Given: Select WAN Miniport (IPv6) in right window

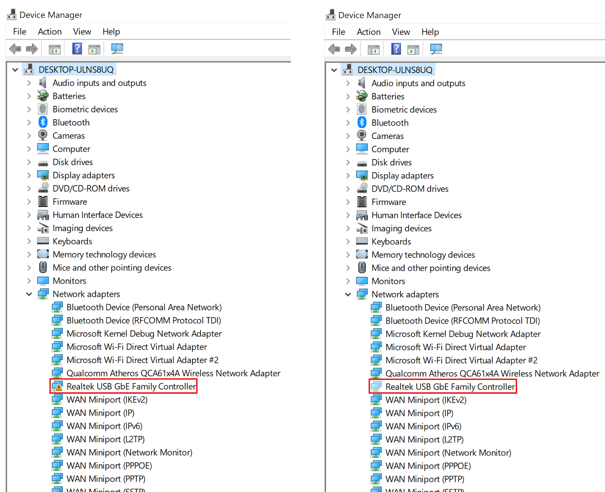Looking at the screenshot, I should pyautogui.click(x=423, y=426).
